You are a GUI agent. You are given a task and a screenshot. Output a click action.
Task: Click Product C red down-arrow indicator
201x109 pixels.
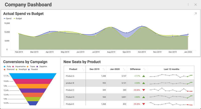144,90
